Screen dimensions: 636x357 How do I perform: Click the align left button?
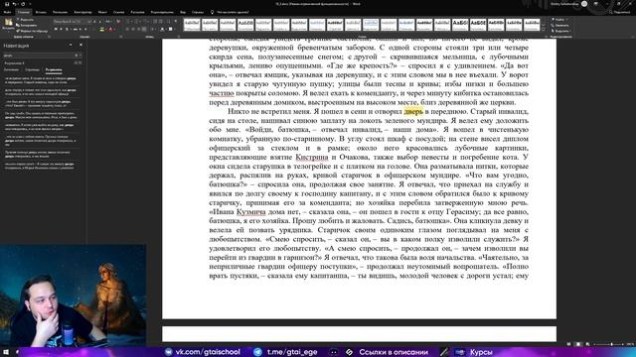pyautogui.click(x=127, y=29)
